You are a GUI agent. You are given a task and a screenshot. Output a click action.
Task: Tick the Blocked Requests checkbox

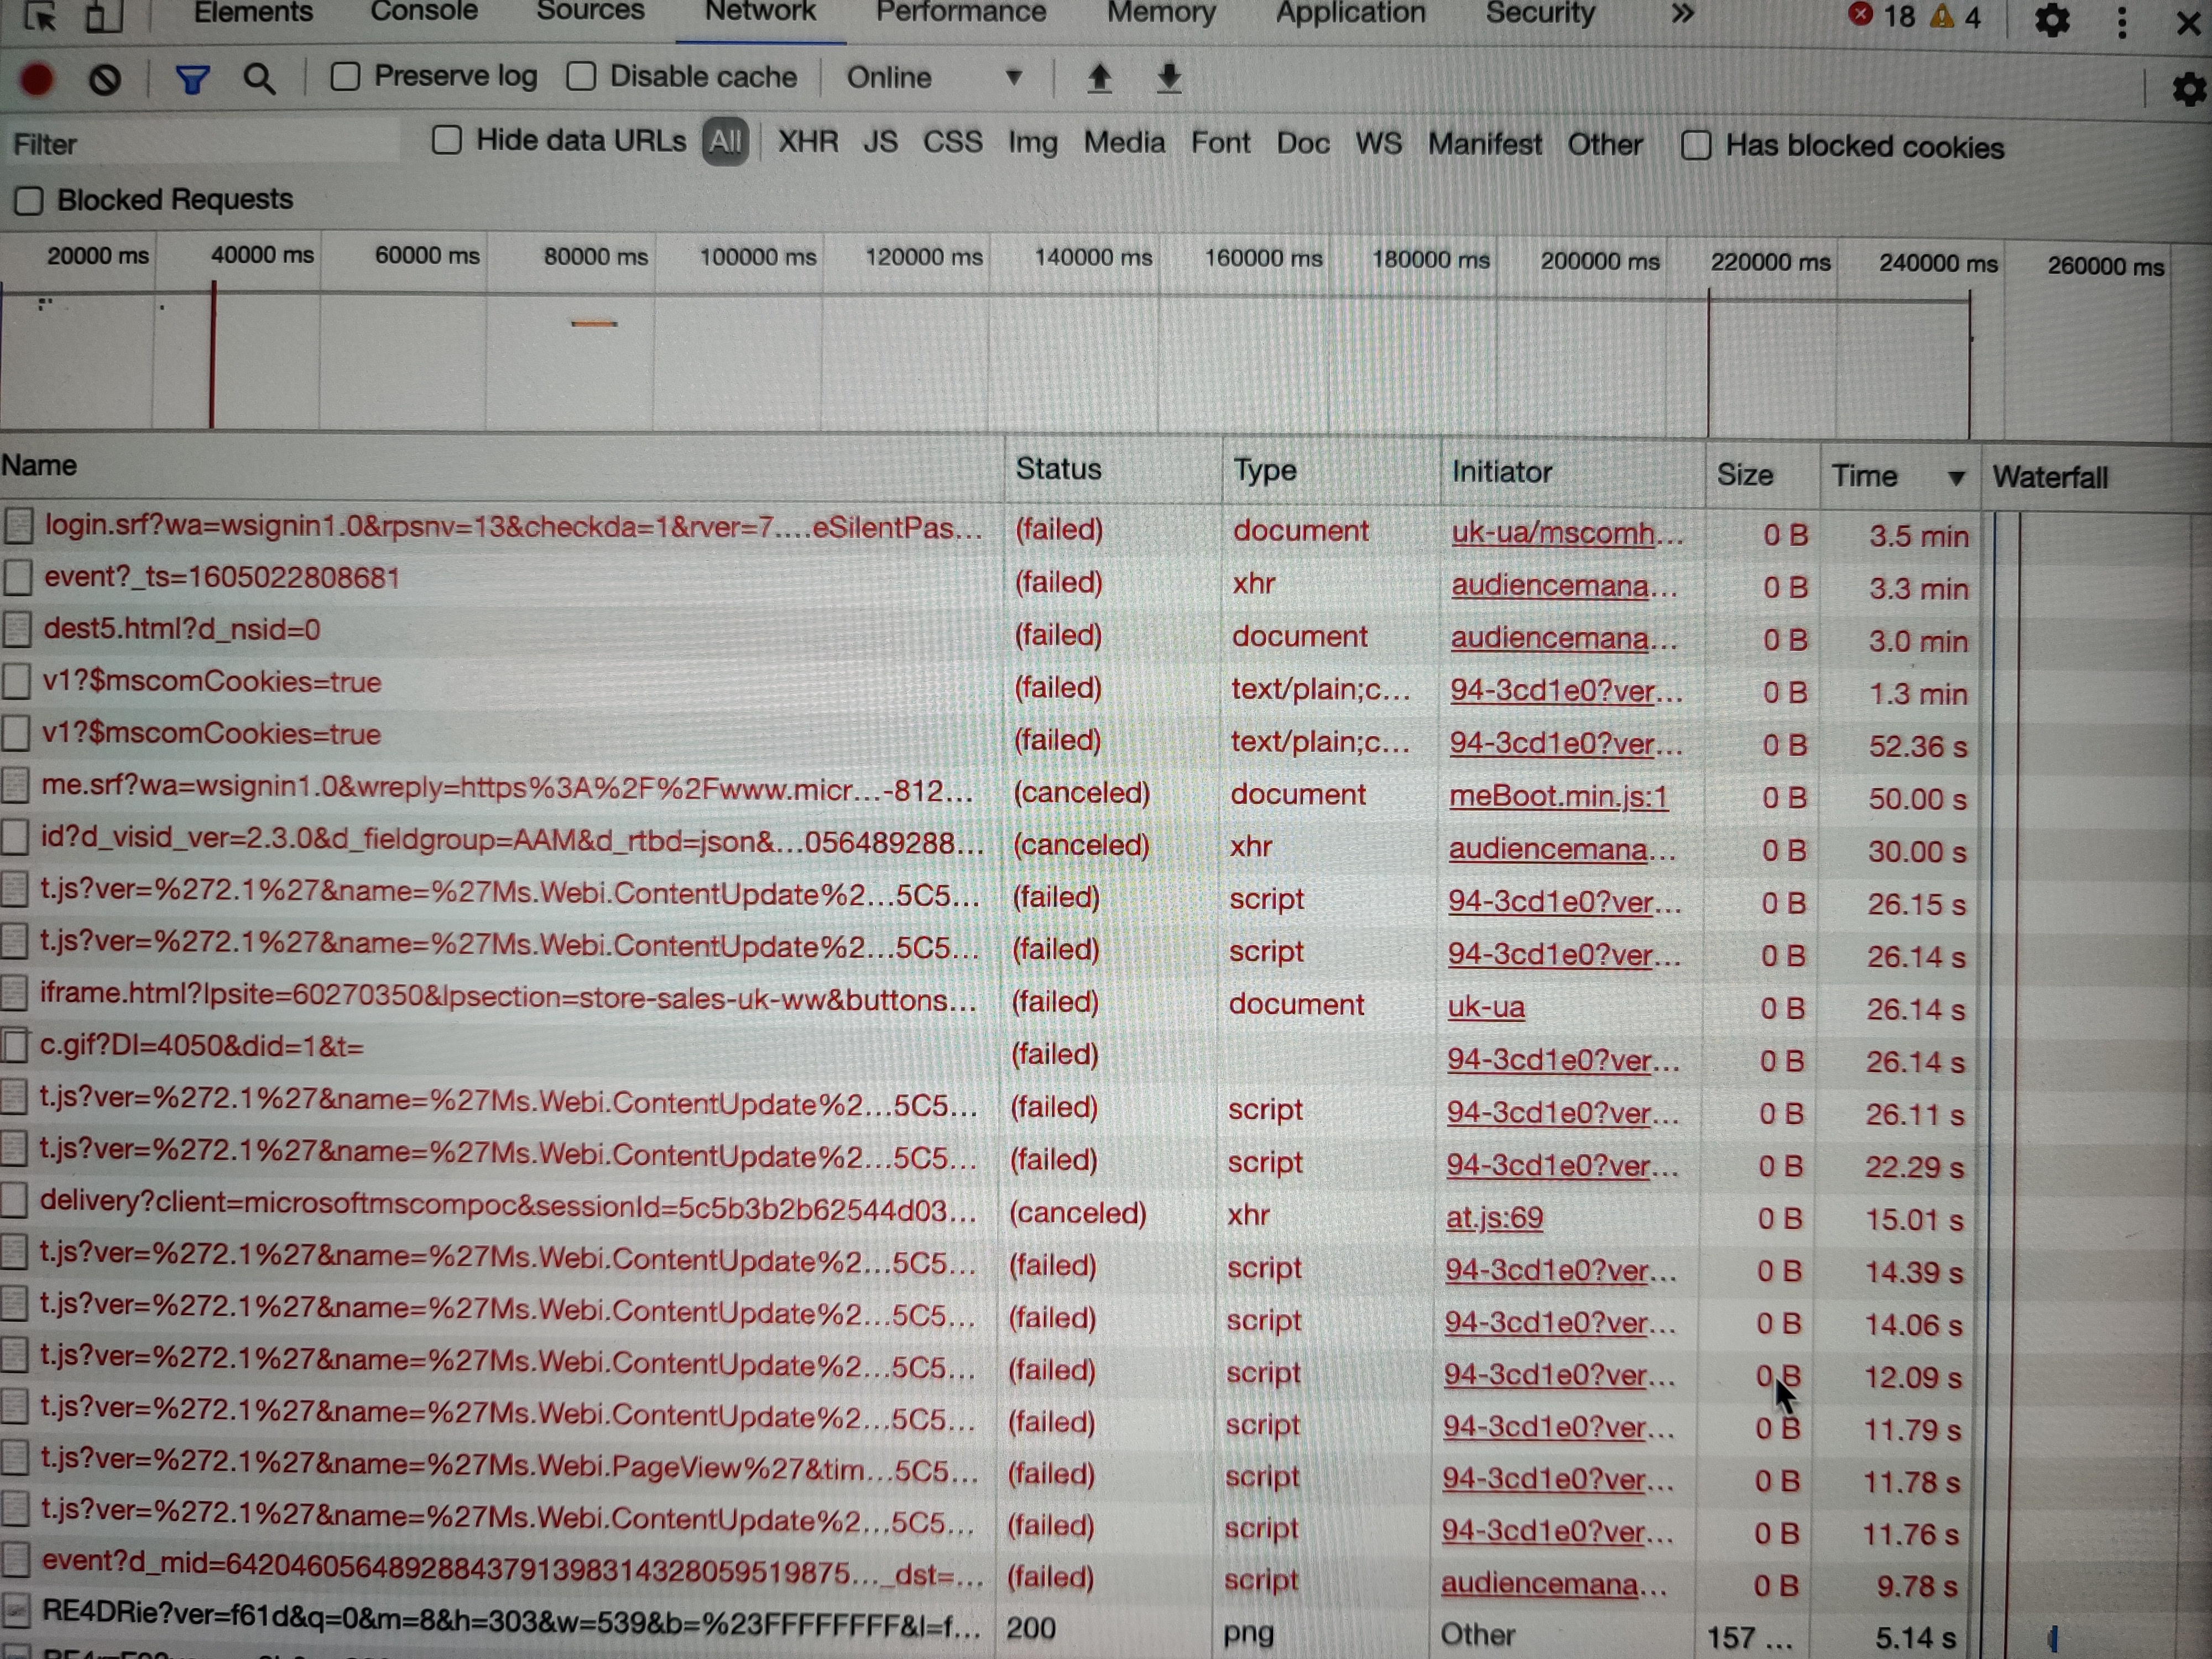(28, 200)
